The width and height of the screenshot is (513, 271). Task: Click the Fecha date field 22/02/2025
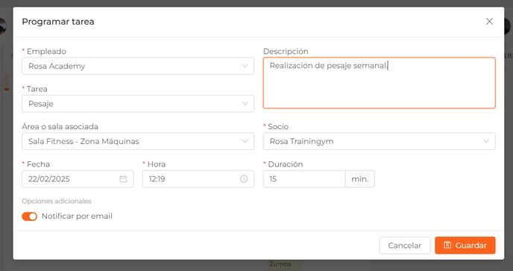(78, 179)
